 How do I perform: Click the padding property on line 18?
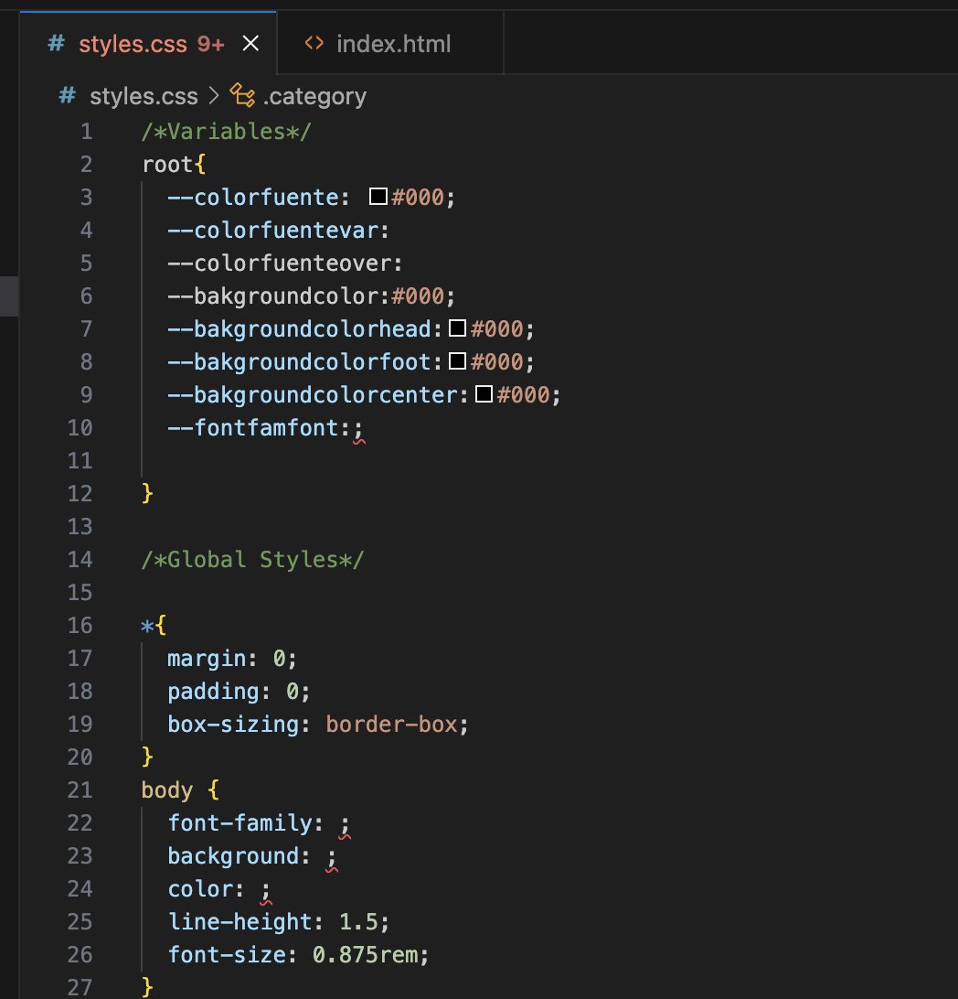pos(213,692)
